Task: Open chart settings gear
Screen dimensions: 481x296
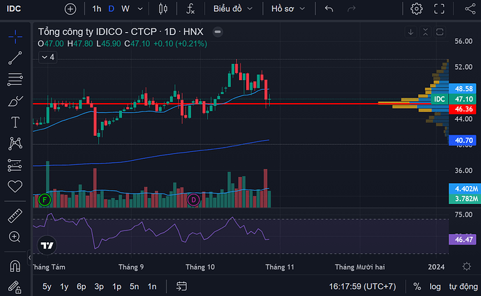Action: (416, 9)
